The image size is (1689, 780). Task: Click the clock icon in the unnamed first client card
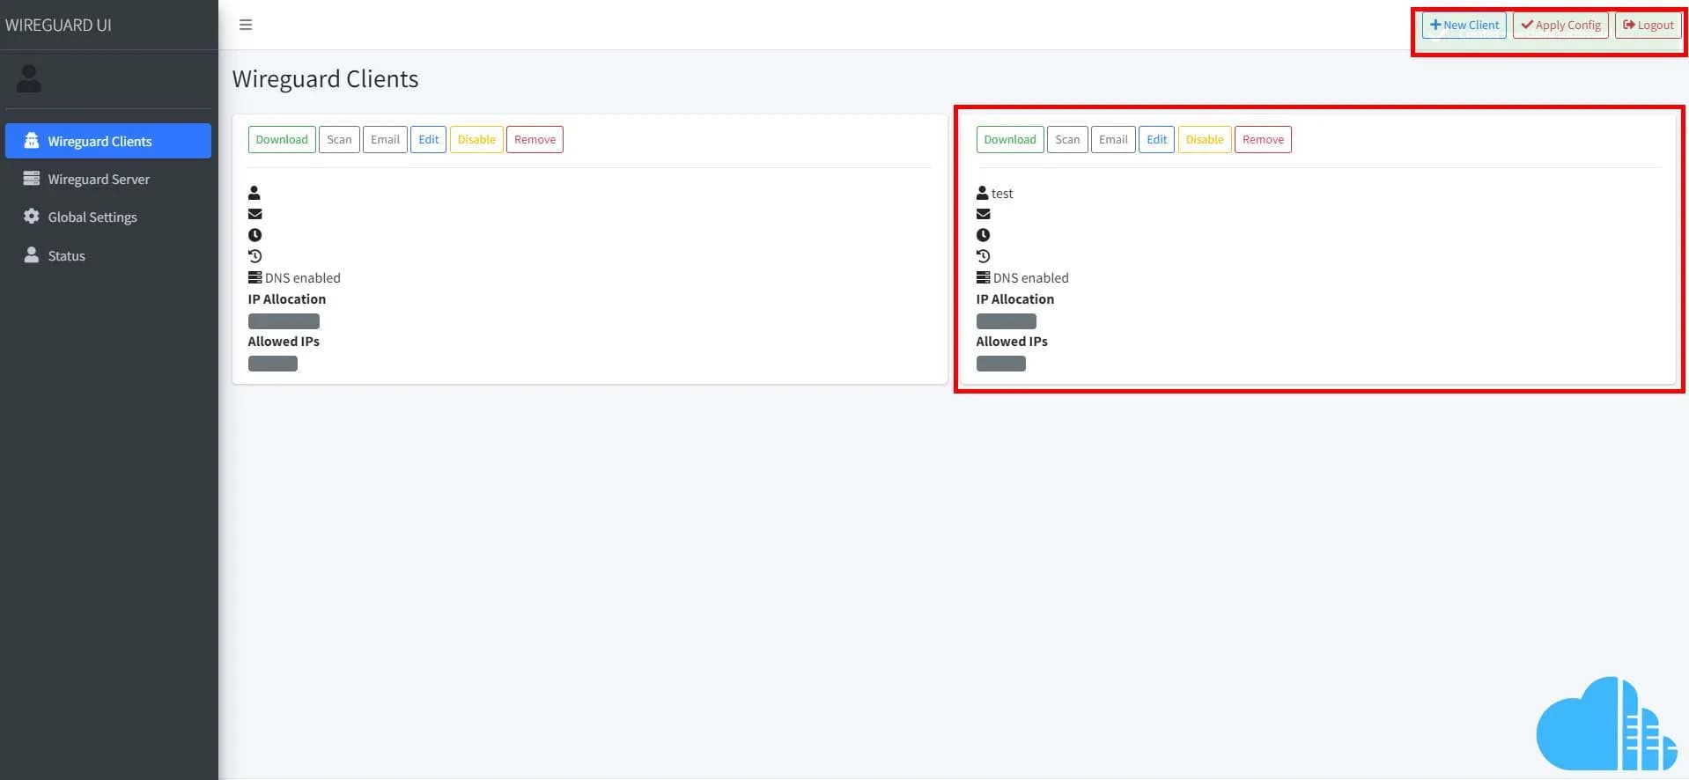[x=255, y=235]
